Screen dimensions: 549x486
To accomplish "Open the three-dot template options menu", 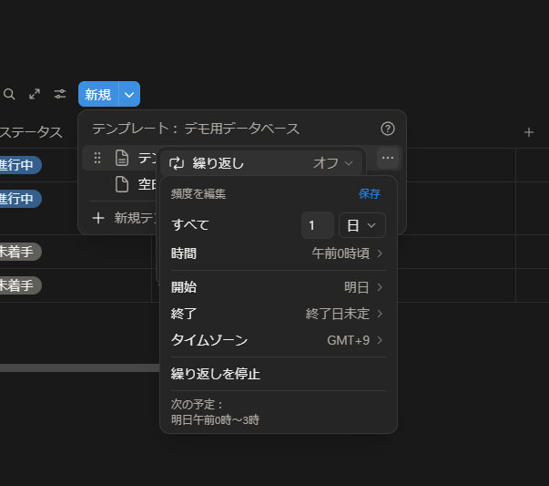I will click(x=388, y=158).
